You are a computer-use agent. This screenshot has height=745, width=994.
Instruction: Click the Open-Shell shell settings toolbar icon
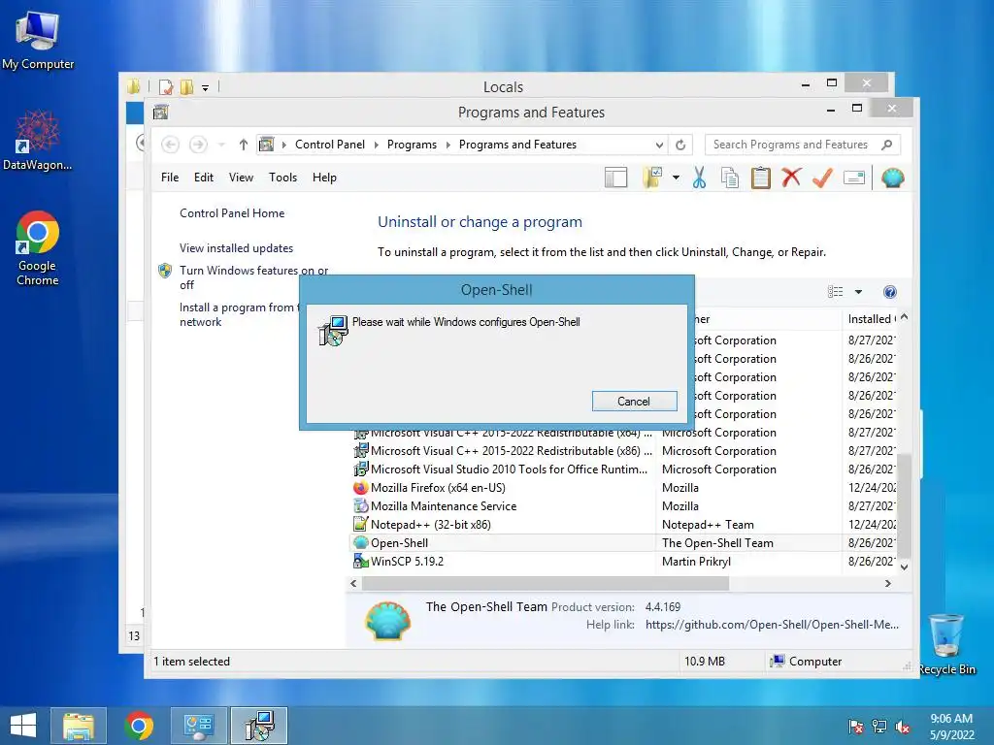click(x=892, y=178)
